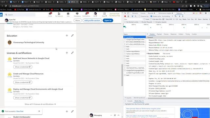Open Preview tab of request details
Screen dimensions: 210x118
166,34
